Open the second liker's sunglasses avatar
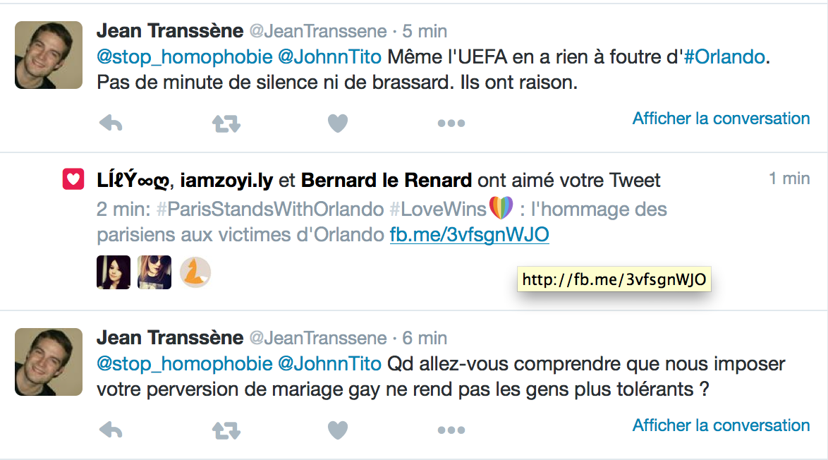This screenshot has width=828, height=460. click(x=154, y=272)
